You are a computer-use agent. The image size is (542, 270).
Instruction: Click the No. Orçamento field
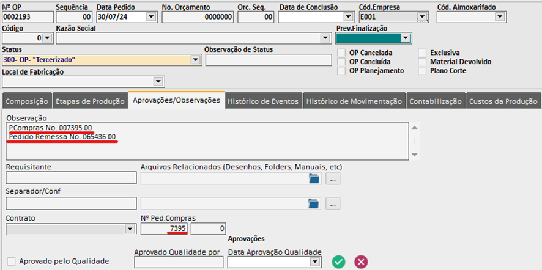pos(198,17)
